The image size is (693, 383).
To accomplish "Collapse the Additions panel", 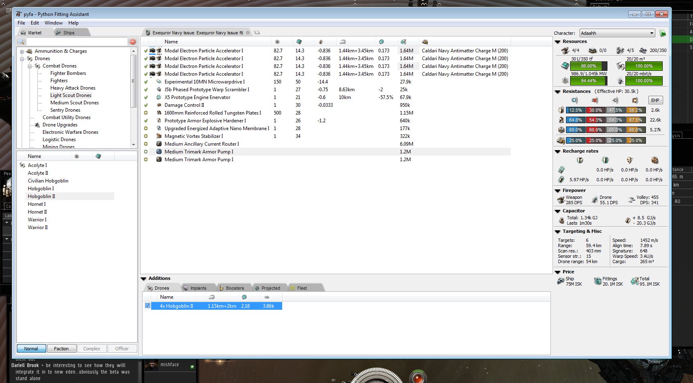I will tap(143, 279).
